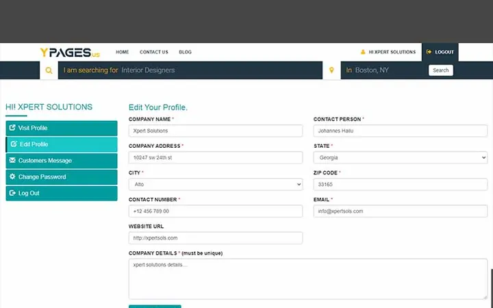This screenshot has width=493, height=308.
Task: Click the Company Details text area
Action: tap(308, 279)
